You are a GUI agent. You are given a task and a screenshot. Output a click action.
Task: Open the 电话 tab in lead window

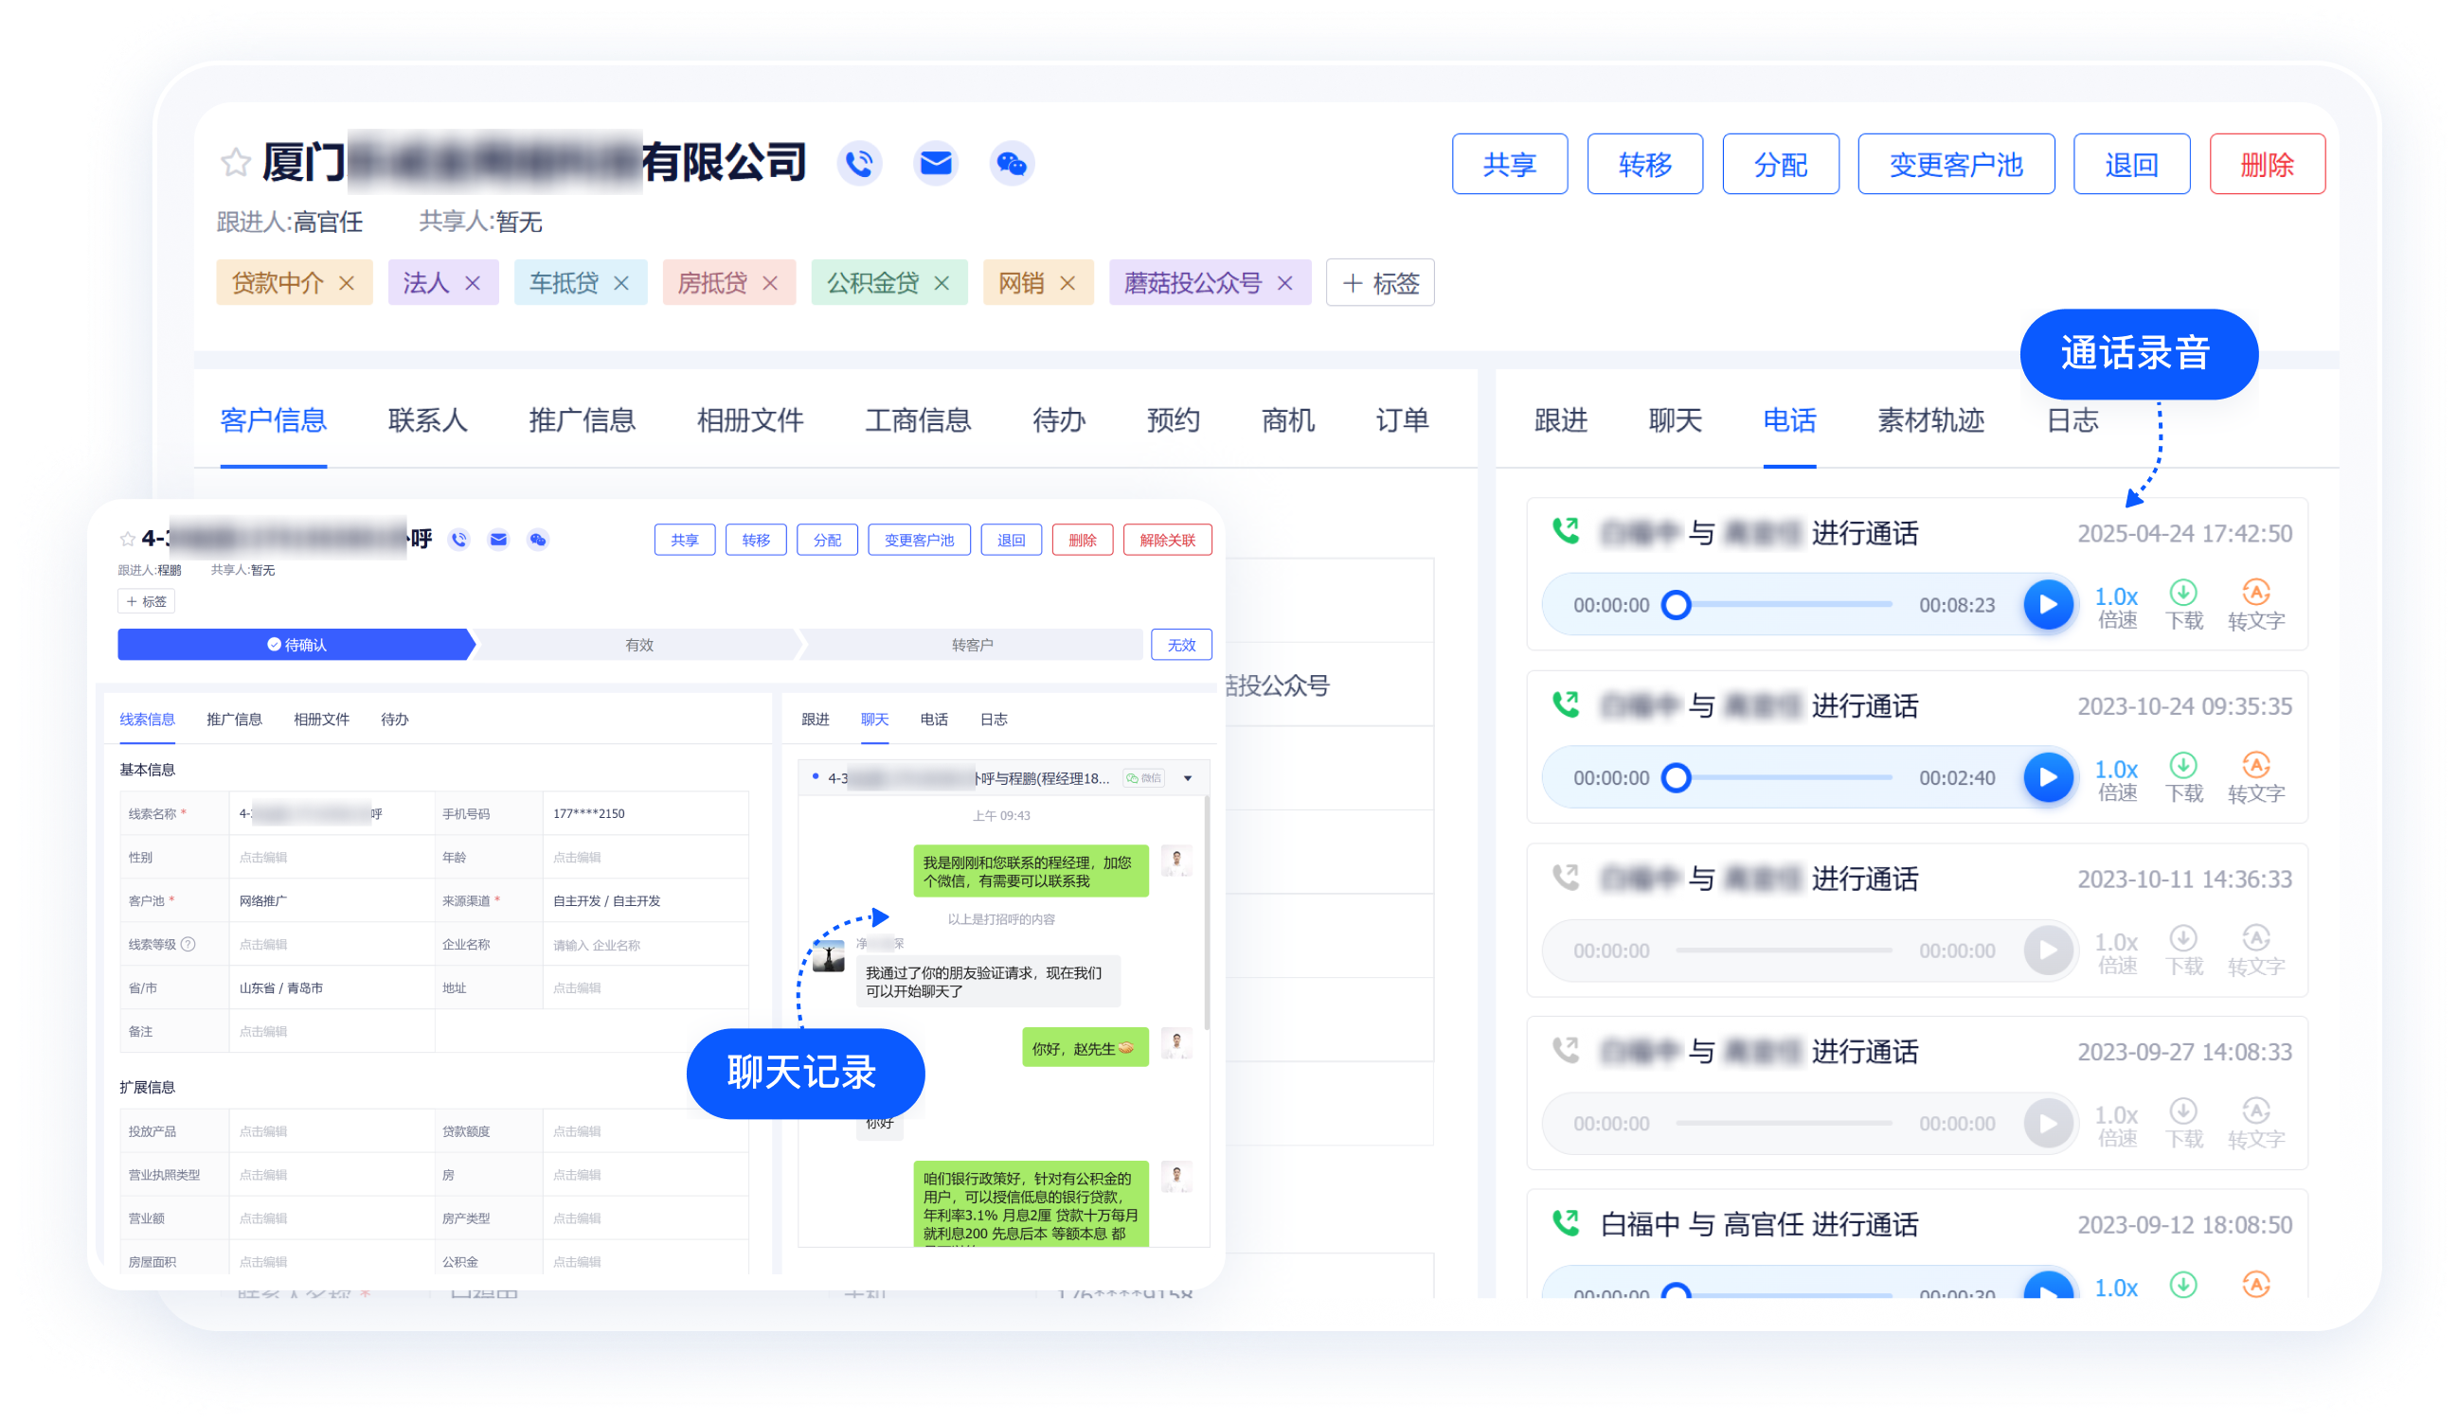pyautogui.click(x=933, y=720)
